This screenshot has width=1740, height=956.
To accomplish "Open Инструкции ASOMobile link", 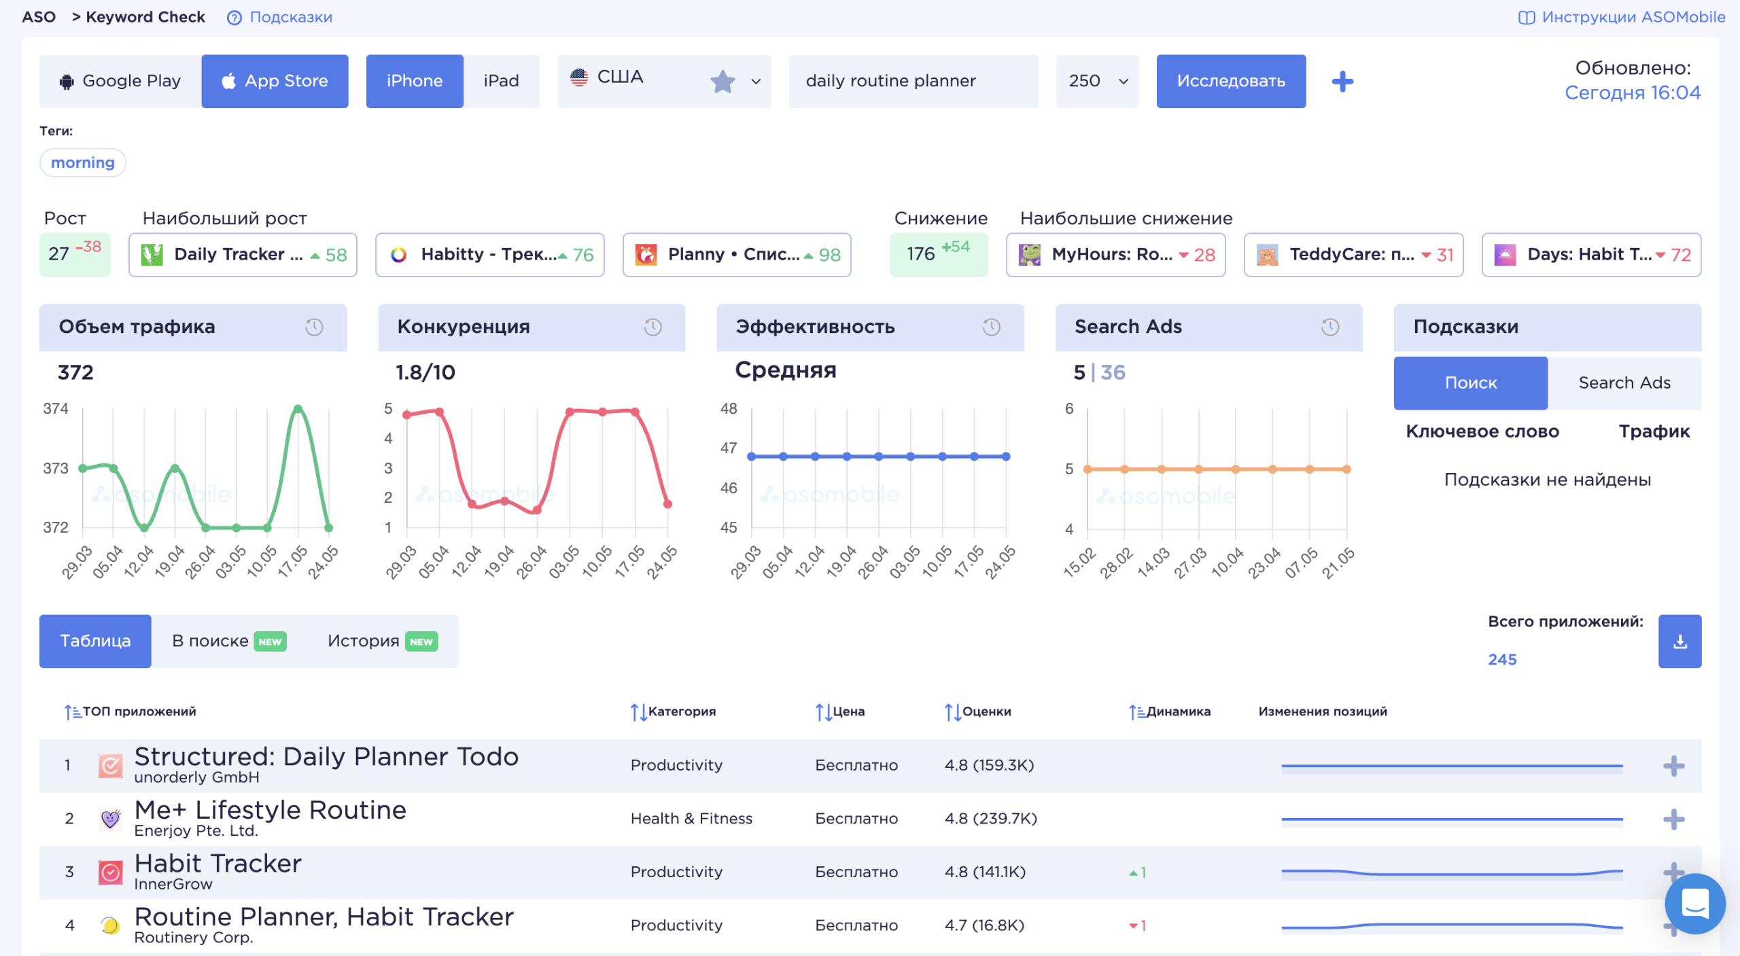I will coord(1622,17).
